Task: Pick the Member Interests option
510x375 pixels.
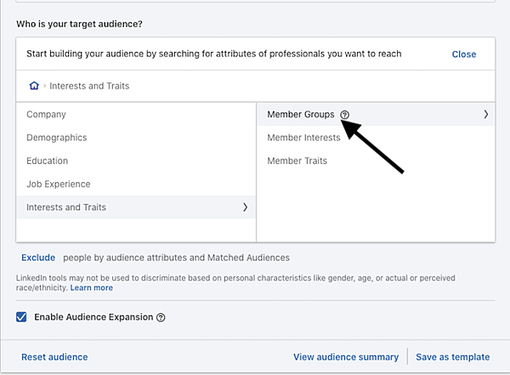Action: pyautogui.click(x=303, y=138)
